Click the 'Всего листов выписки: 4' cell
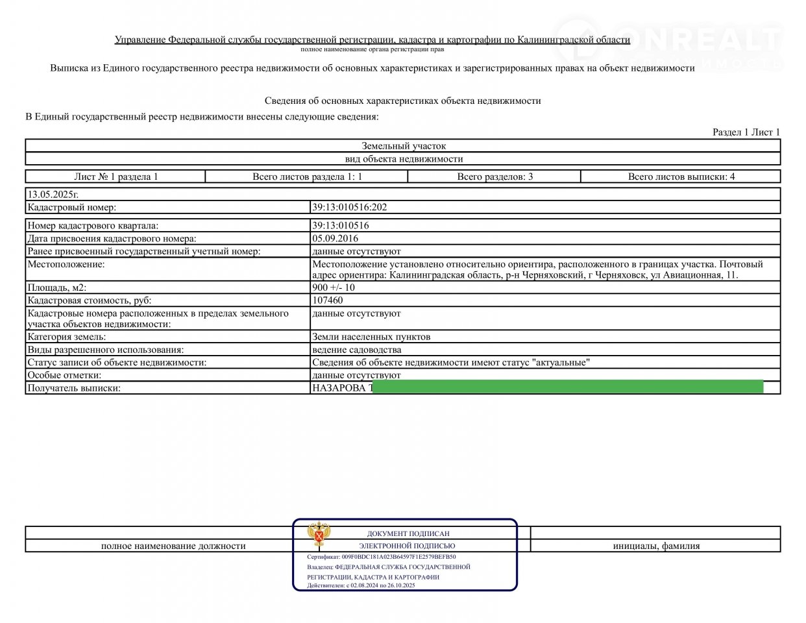 [x=681, y=177]
